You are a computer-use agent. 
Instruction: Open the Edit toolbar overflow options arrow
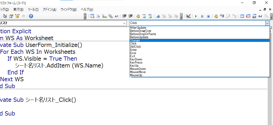(x=181, y=16)
